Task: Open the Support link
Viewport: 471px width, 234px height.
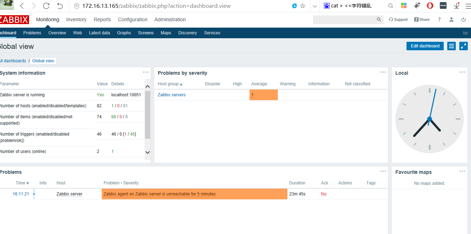Action: click(x=398, y=20)
